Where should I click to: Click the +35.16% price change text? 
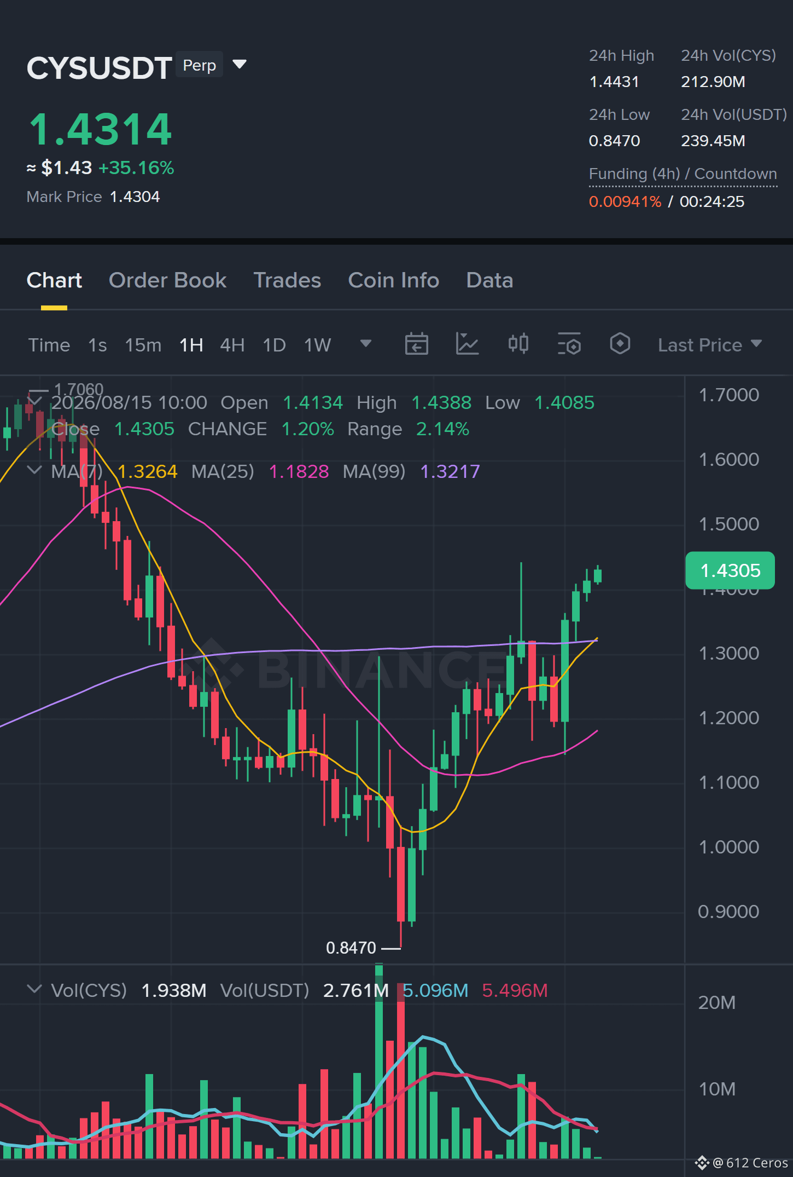tap(136, 168)
